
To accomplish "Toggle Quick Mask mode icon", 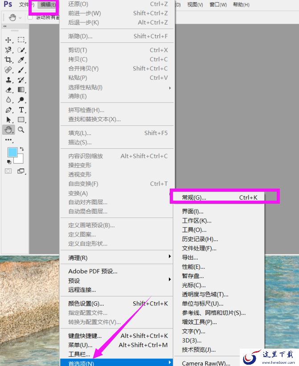I will 8,171.
